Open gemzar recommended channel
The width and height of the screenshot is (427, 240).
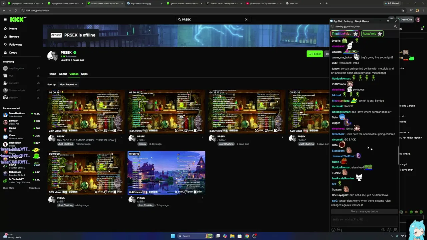click(x=21, y=122)
